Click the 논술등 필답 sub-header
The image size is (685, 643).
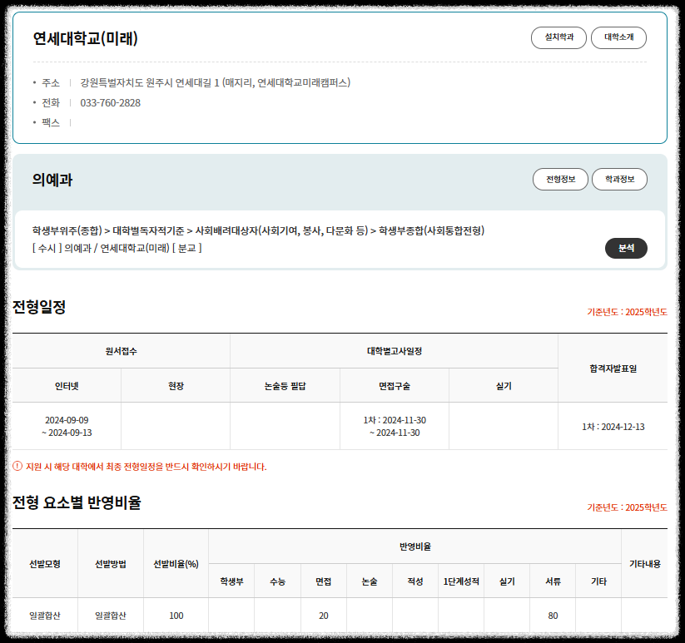pyautogui.click(x=285, y=386)
